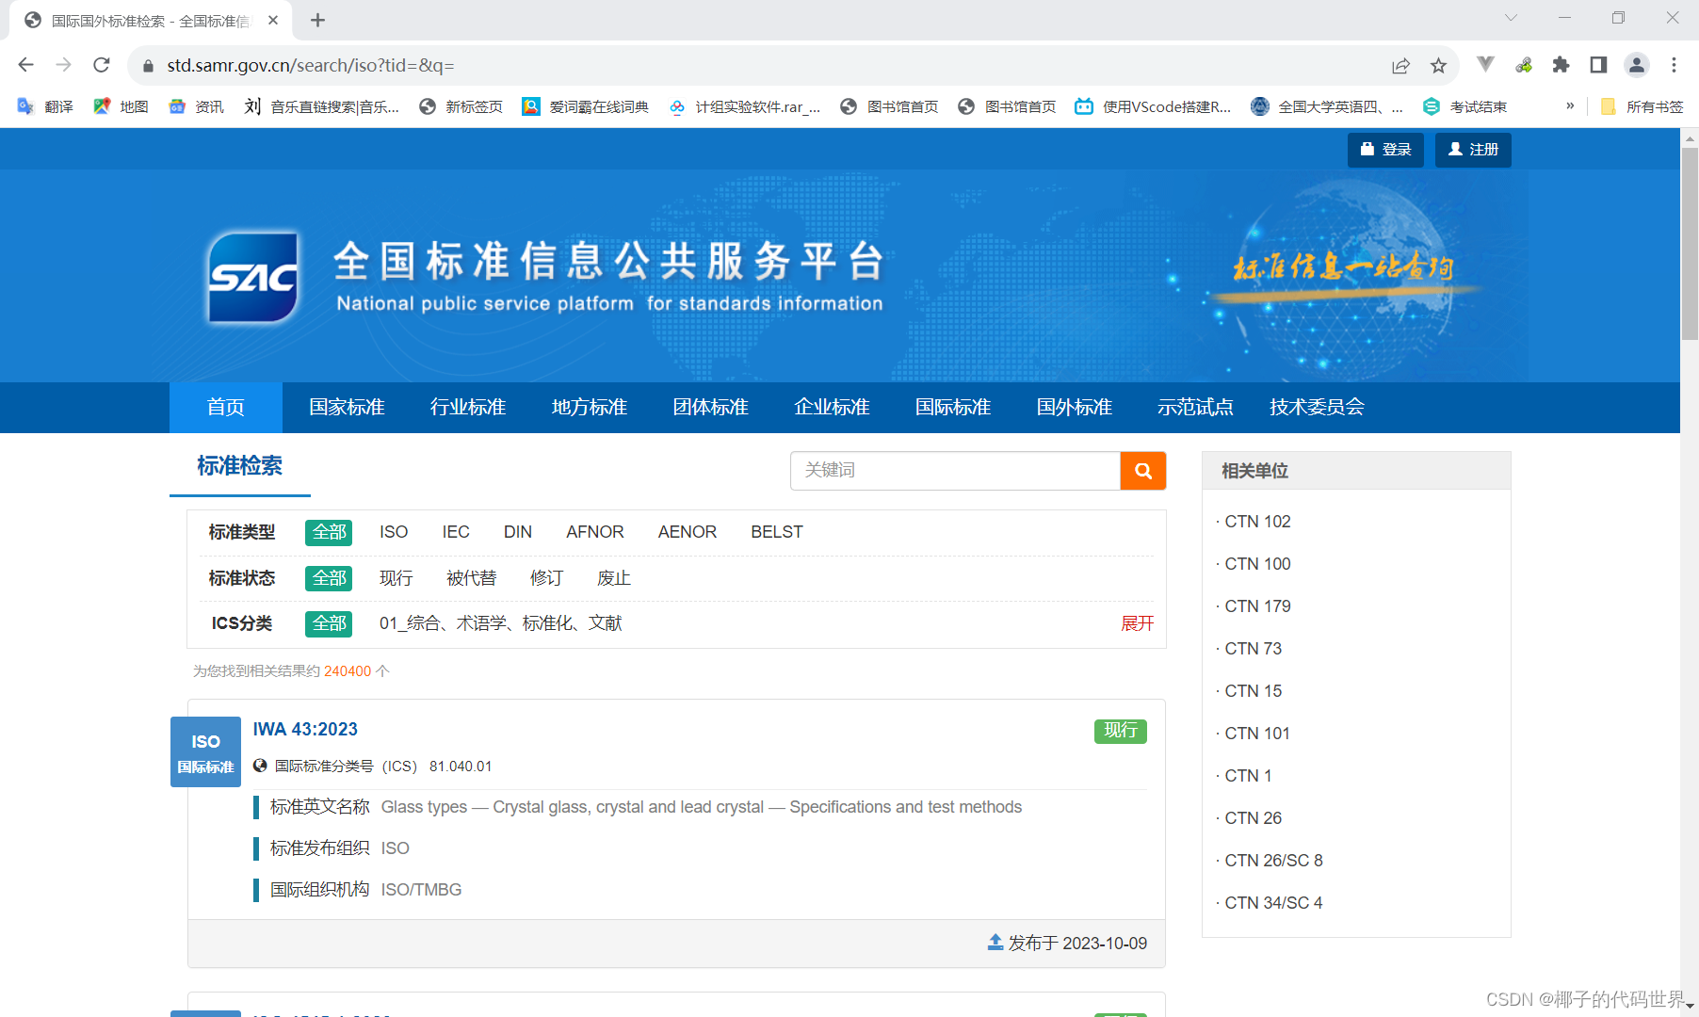Click the 登录 button

[1385, 150]
